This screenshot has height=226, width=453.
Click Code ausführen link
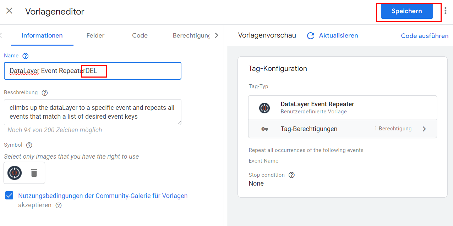pos(425,36)
